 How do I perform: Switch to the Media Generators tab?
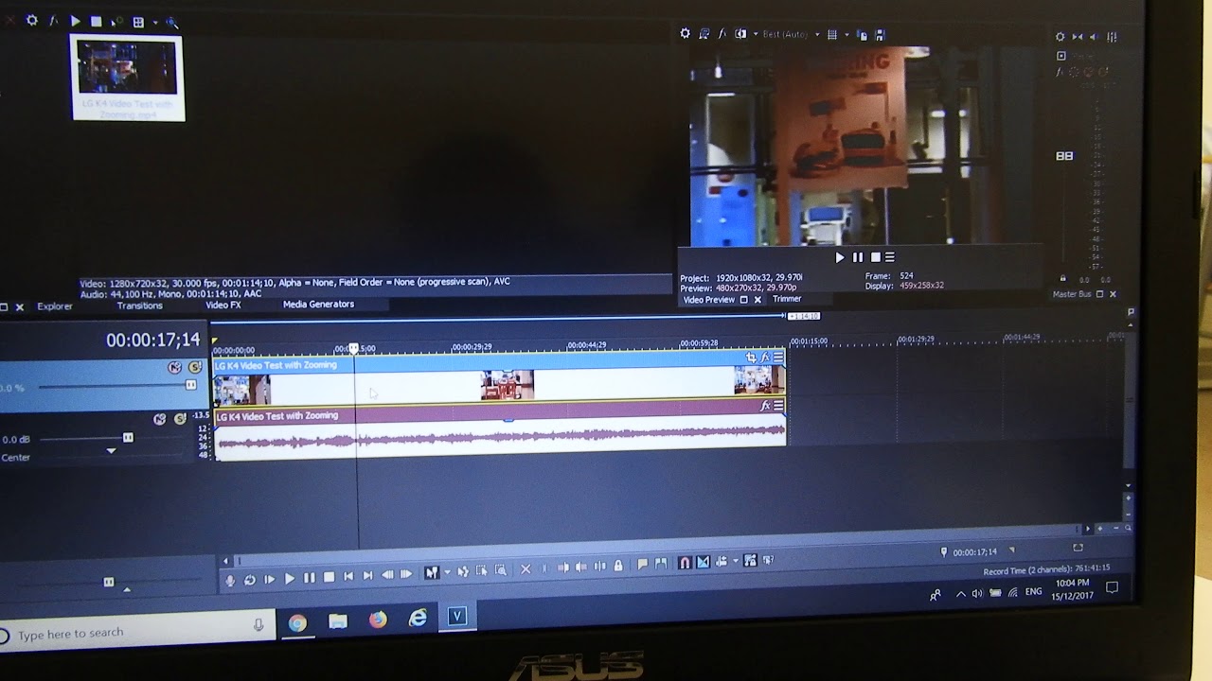tap(318, 304)
